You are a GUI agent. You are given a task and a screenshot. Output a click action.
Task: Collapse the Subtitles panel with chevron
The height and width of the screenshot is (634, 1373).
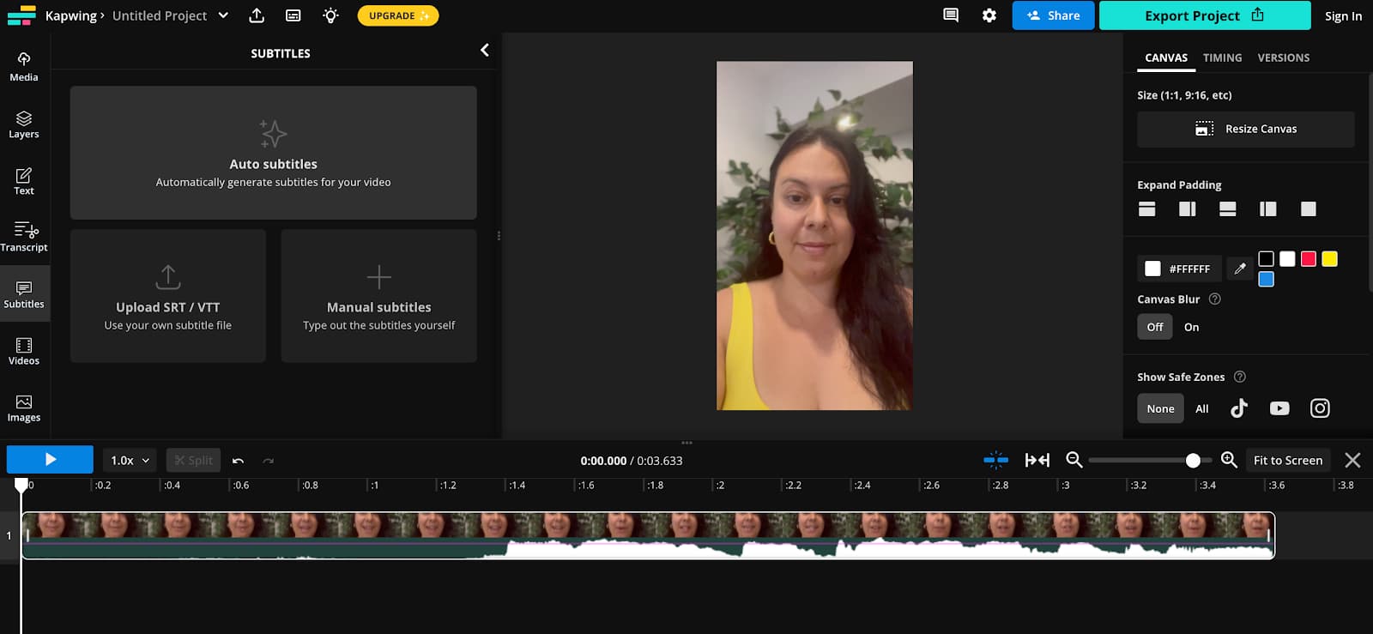pos(485,51)
